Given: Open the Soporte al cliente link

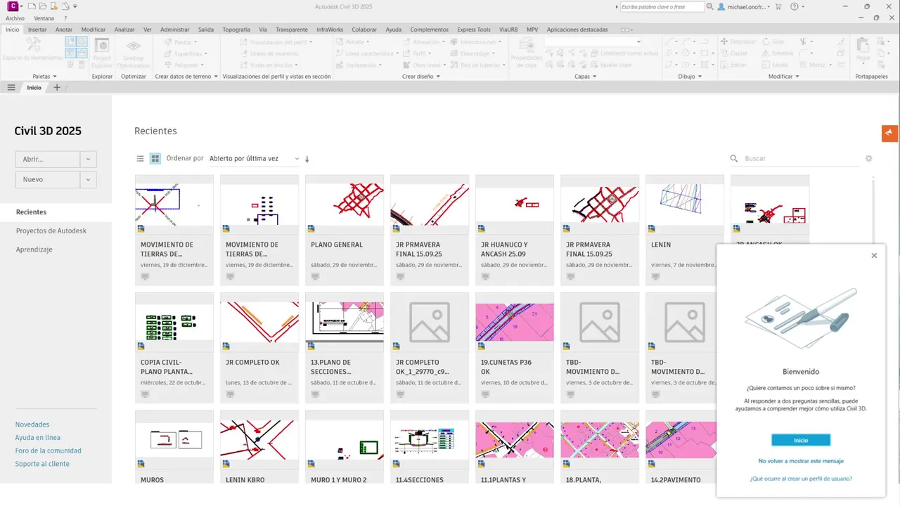Looking at the screenshot, I should [42, 464].
